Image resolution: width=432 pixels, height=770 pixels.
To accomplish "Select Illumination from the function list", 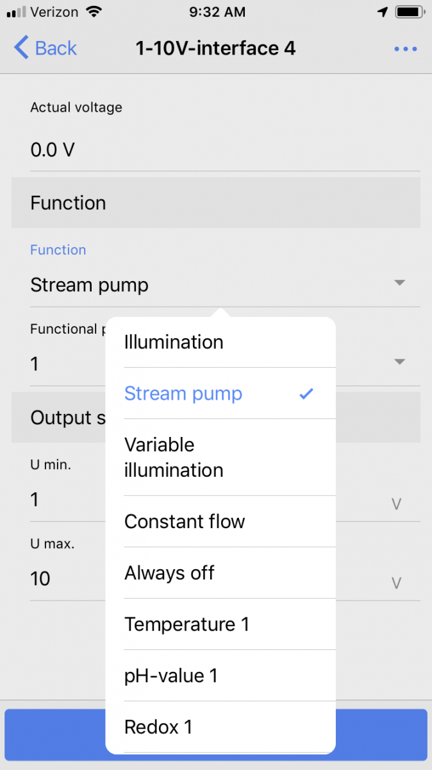I will pyautogui.click(x=174, y=342).
